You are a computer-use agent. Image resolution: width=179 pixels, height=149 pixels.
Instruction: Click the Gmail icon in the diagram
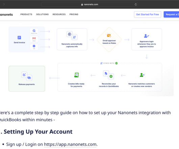tap(34, 38)
